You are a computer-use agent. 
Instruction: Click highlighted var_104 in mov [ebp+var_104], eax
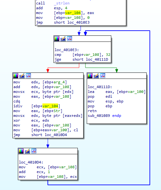[73, 13]
